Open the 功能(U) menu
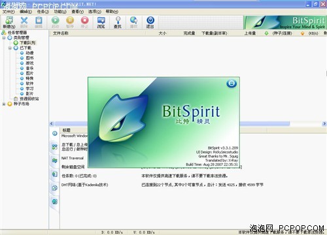The image size is (327, 235). click(x=60, y=12)
